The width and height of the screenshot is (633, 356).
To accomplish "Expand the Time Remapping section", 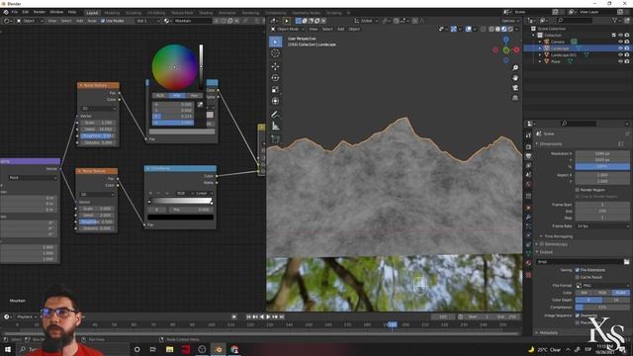I will (x=558, y=236).
